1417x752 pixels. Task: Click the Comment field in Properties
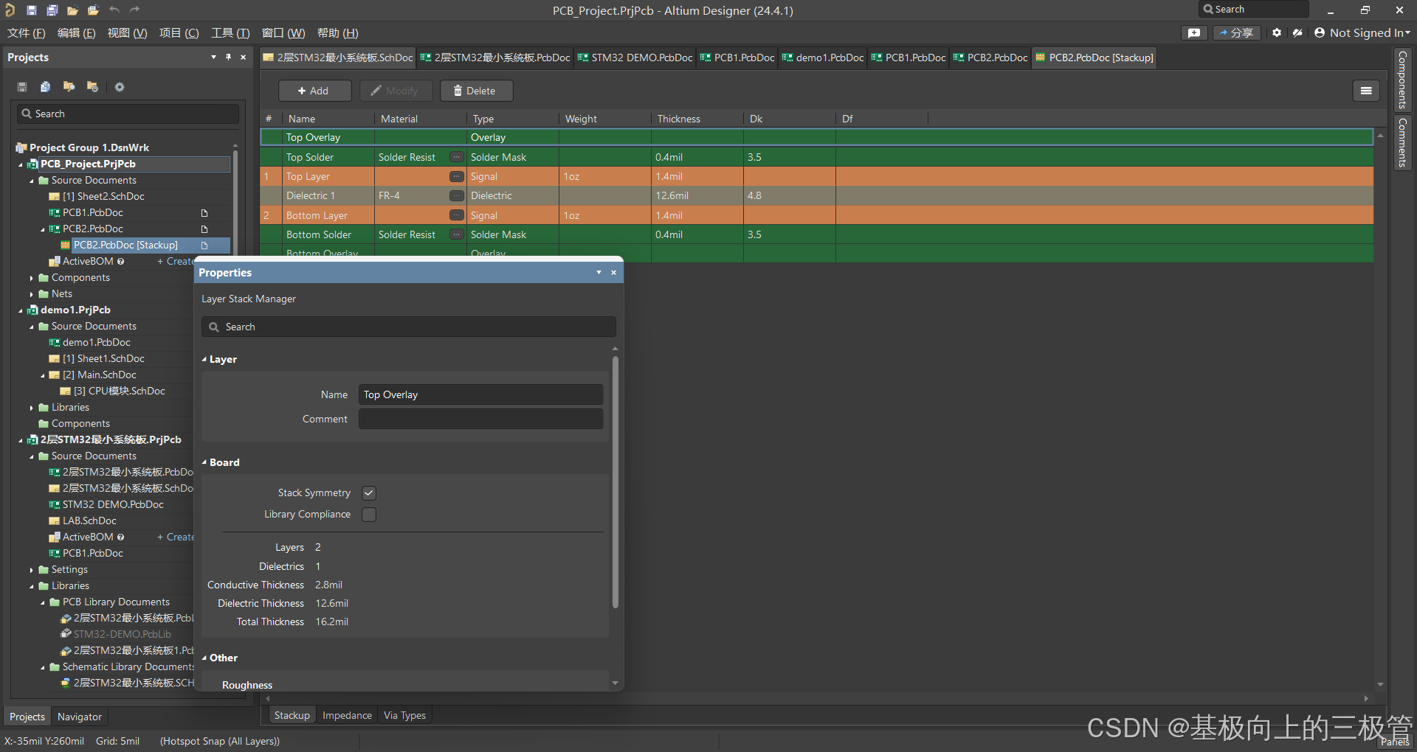(x=480, y=419)
